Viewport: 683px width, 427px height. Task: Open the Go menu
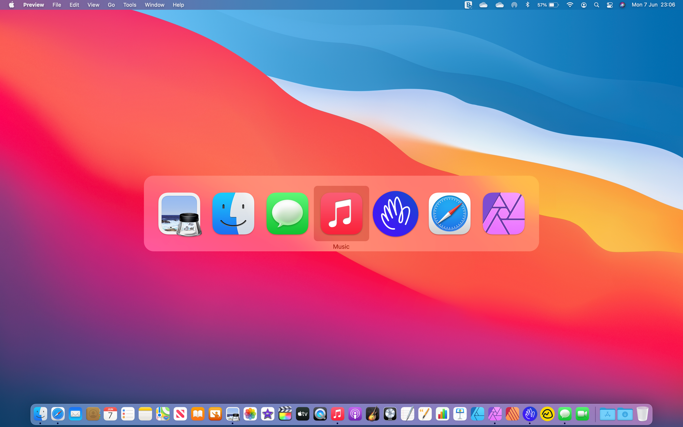click(111, 5)
